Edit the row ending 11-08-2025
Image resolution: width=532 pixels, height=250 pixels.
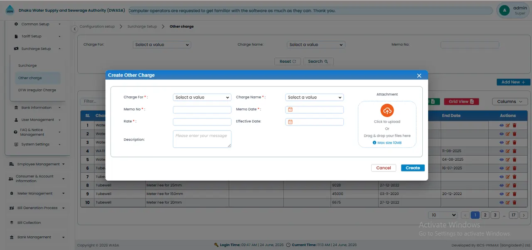[508, 151]
